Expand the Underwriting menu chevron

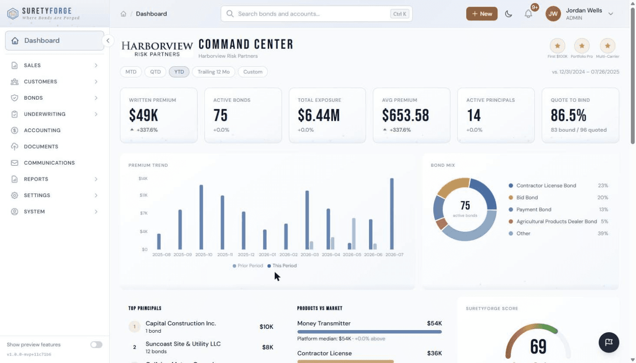point(96,114)
